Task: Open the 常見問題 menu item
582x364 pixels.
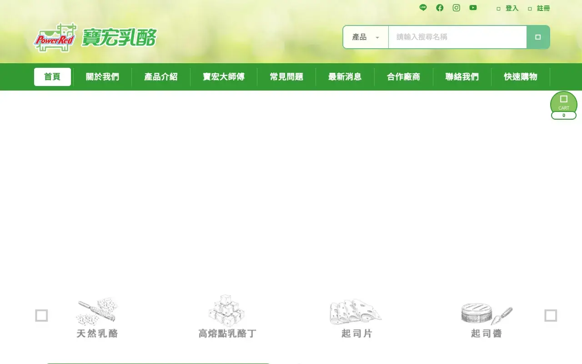Action: tap(286, 77)
